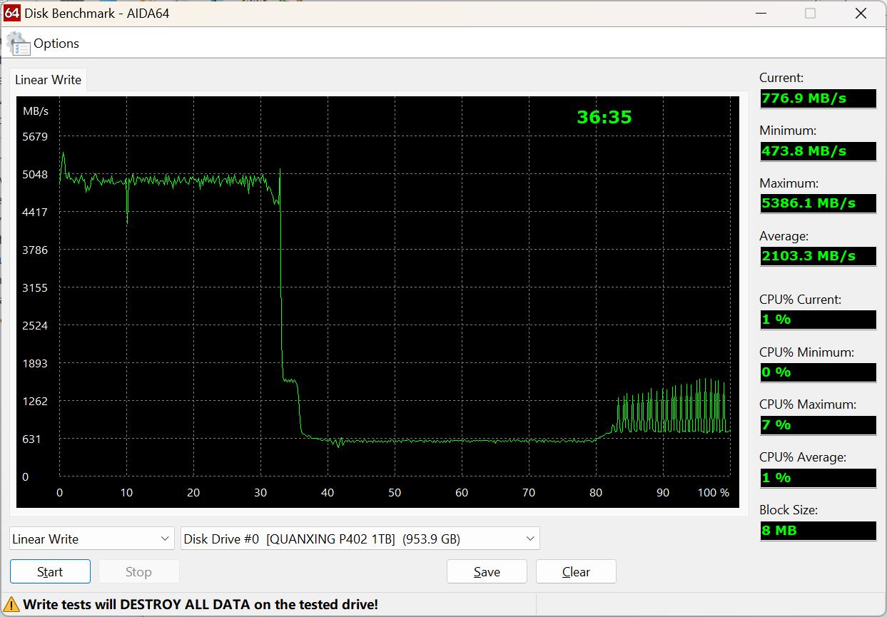The height and width of the screenshot is (617, 887).
Task: Open the Options menu icon
Action: (19, 44)
